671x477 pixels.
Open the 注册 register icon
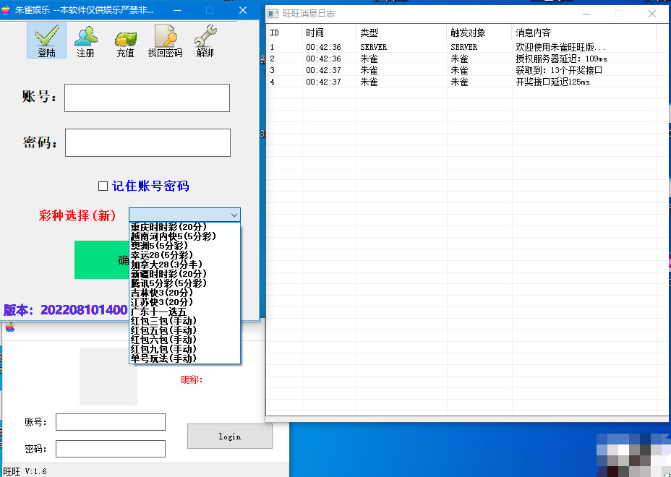coord(85,40)
